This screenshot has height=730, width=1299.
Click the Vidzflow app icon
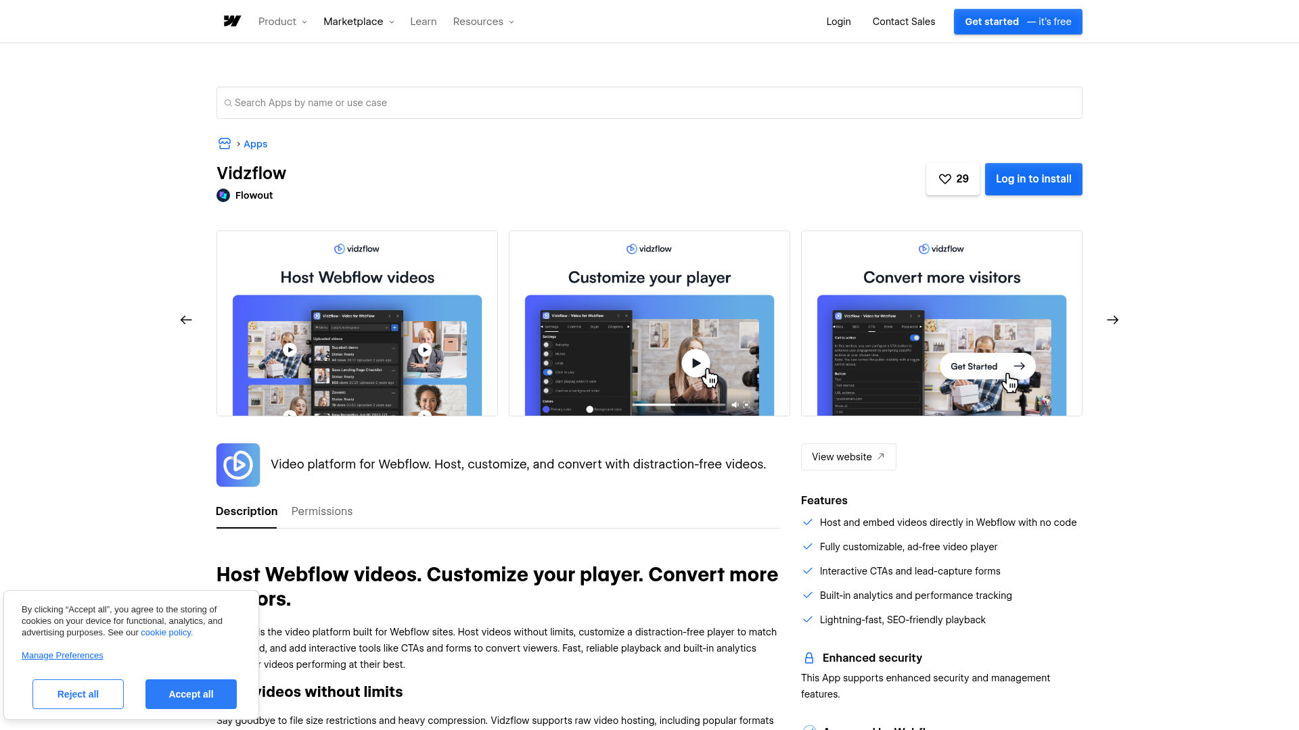pyautogui.click(x=238, y=465)
